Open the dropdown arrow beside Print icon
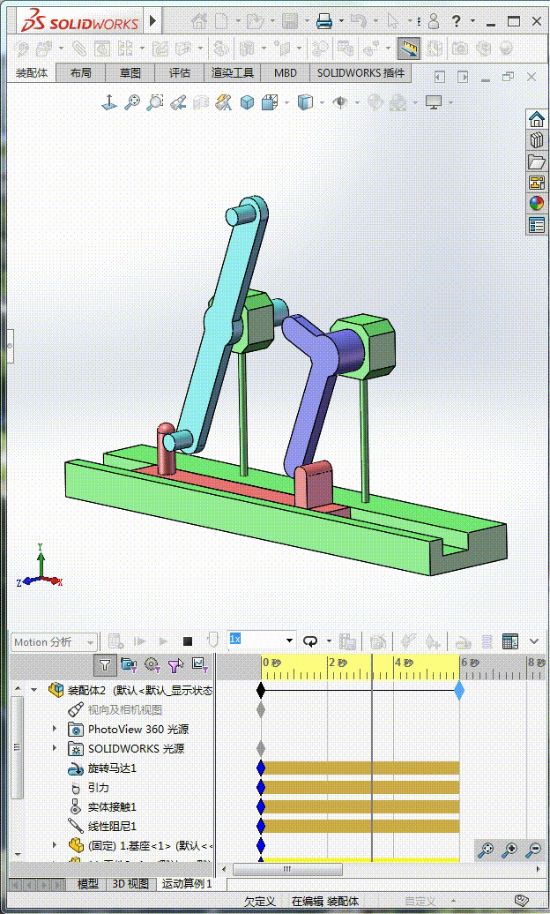Image resolution: width=550 pixels, height=914 pixels. pos(341,21)
